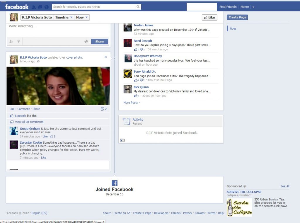The image size is (300, 223).
Task: Click the small icon under Activity panel
Action: (122, 140)
